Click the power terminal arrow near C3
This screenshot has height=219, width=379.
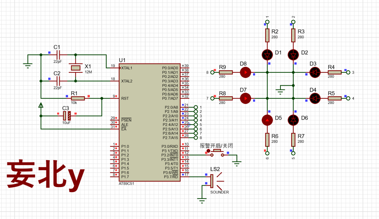coord(41,105)
